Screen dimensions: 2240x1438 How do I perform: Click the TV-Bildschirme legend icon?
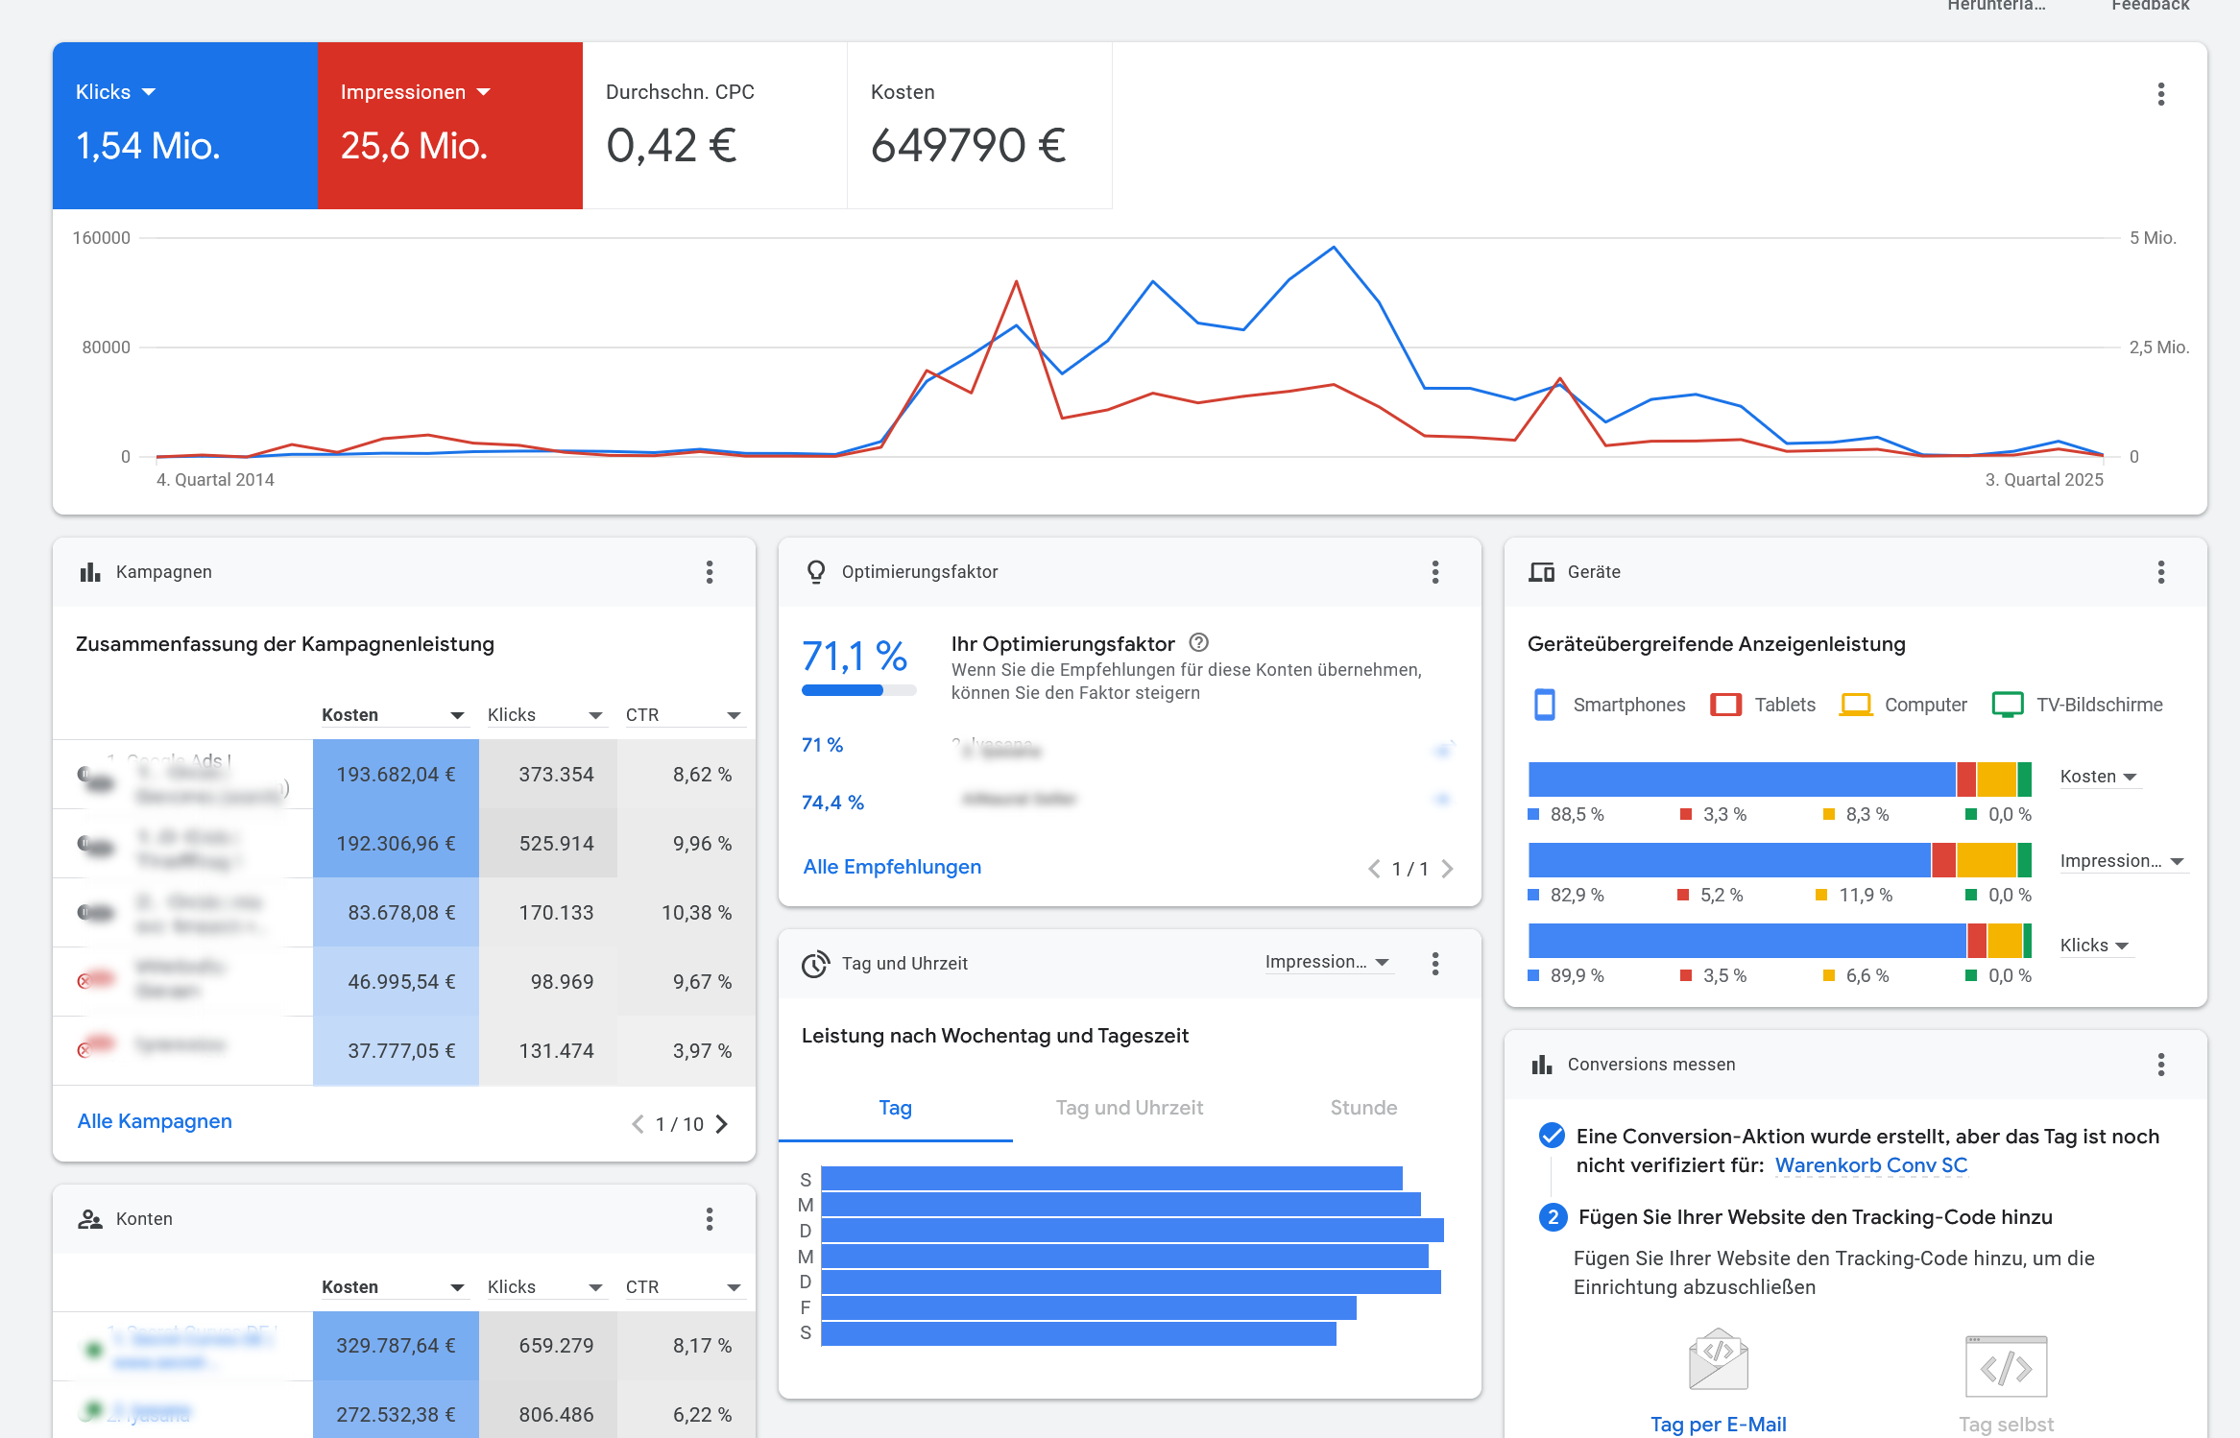pos(2007,705)
